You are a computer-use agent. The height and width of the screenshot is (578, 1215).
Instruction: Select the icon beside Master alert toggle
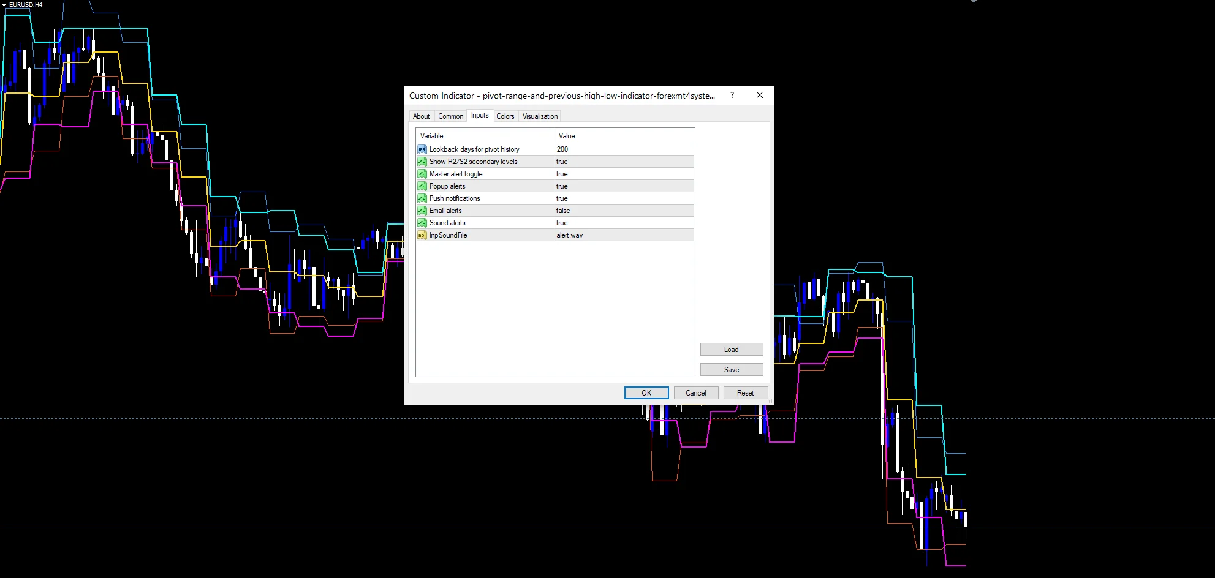pyautogui.click(x=422, y=174)
